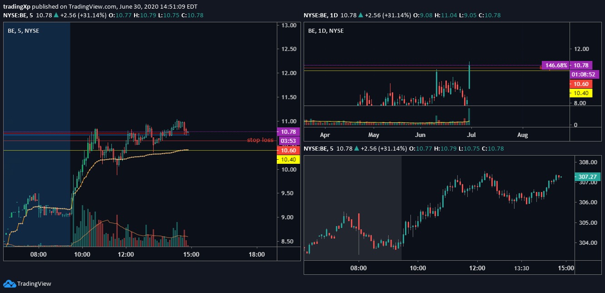
Task: Click the 304.00 price axis value
Action: click(588, 242)
